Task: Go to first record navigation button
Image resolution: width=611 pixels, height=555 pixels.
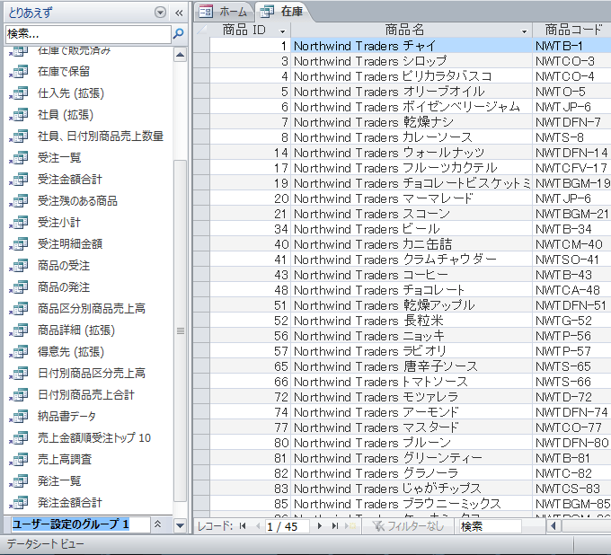Action: click(243, 526)
